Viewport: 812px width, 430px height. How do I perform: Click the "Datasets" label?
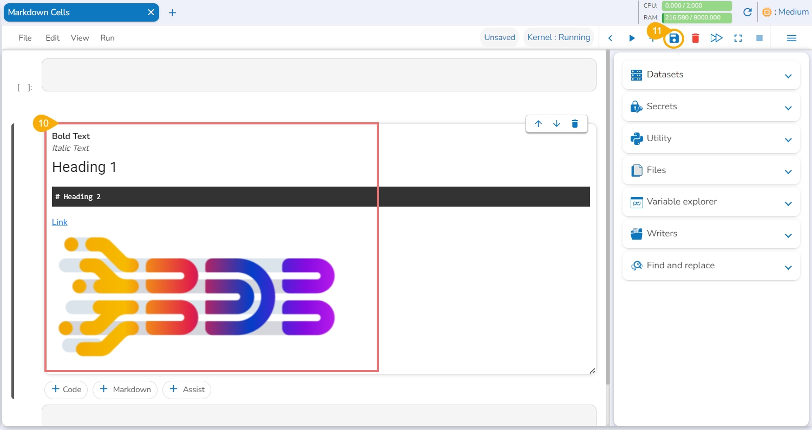[x=665, y=75]
